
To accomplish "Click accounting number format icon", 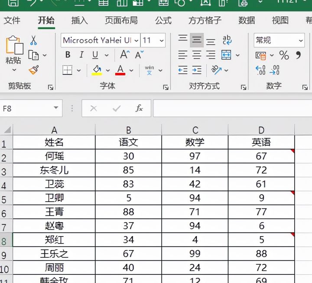I will point(261,55).
